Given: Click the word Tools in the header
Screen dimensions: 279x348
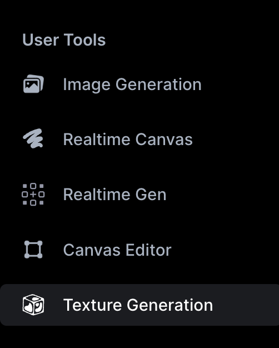Looking at the screenshot, I should coord(85,40).
